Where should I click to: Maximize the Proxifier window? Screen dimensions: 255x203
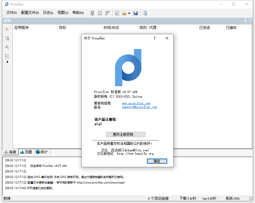234,4
